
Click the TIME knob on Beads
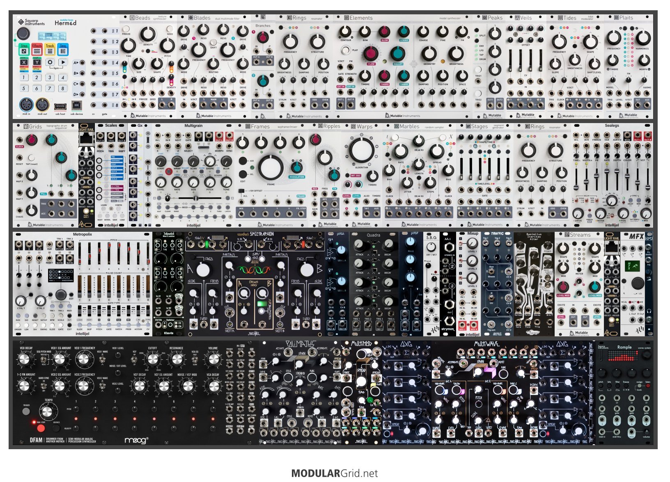pos(128,46)
